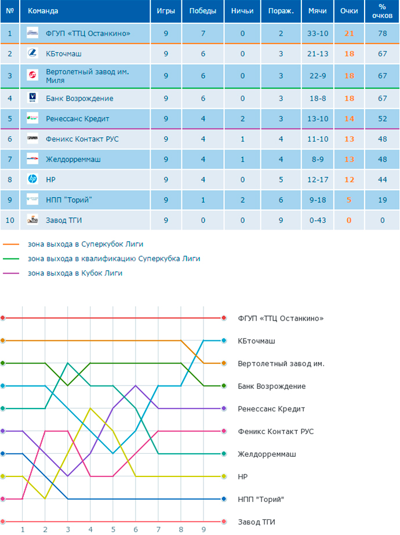Screen dimensions: 400x535
Task: Click the Пораж. column header
Action: coord(281,11)
